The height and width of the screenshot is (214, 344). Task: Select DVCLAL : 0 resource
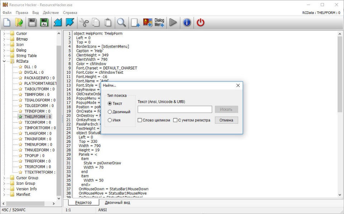[34, 72]
